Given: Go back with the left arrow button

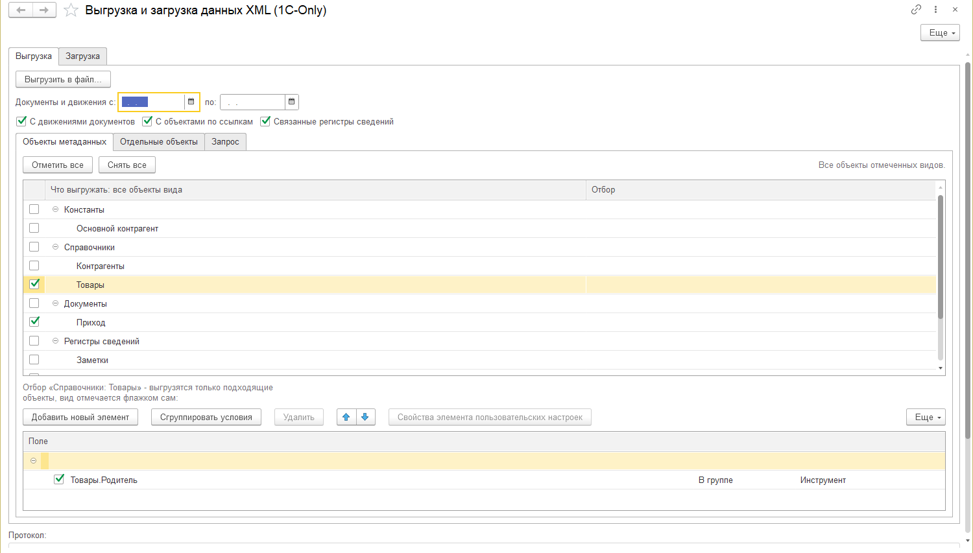Looking at the screenshot, I should 21,10.
